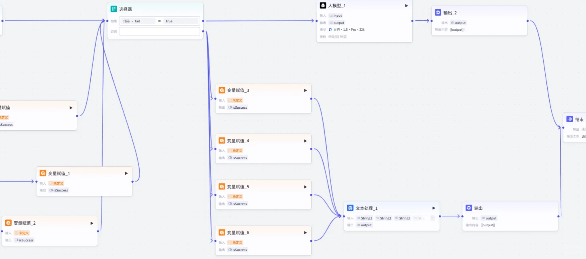
Task: Click the 输出 node icon
Action: coord(469,208)
